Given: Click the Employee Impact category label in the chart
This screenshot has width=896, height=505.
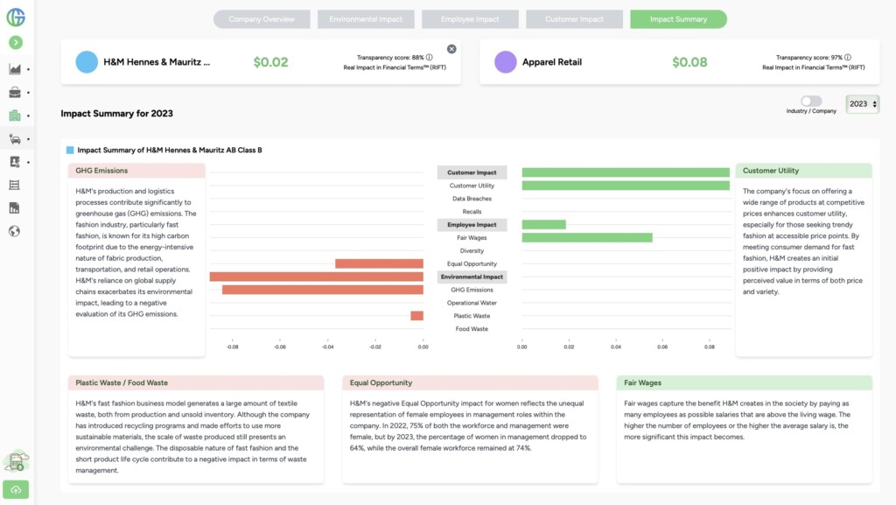Looking at the screenshot, I should coord(472,225).
